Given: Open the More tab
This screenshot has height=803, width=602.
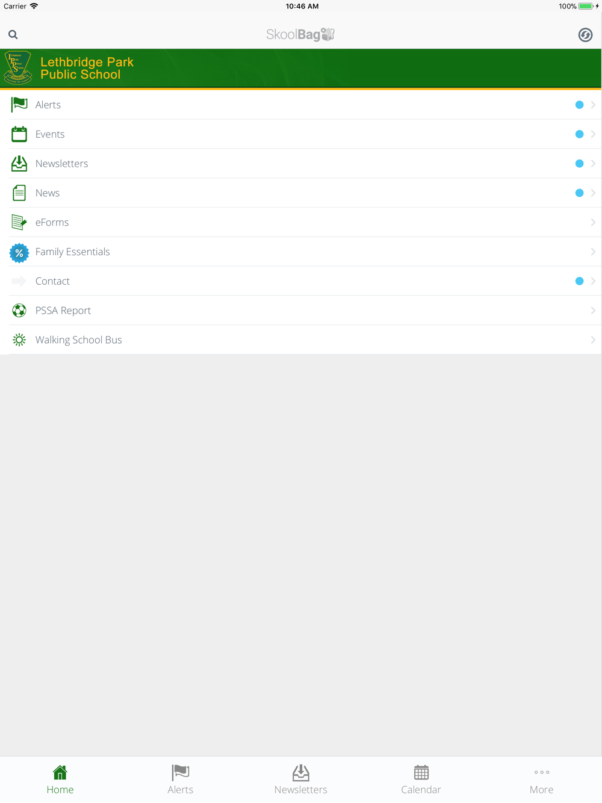Looking at the screenshot, I should pos(541,780).
